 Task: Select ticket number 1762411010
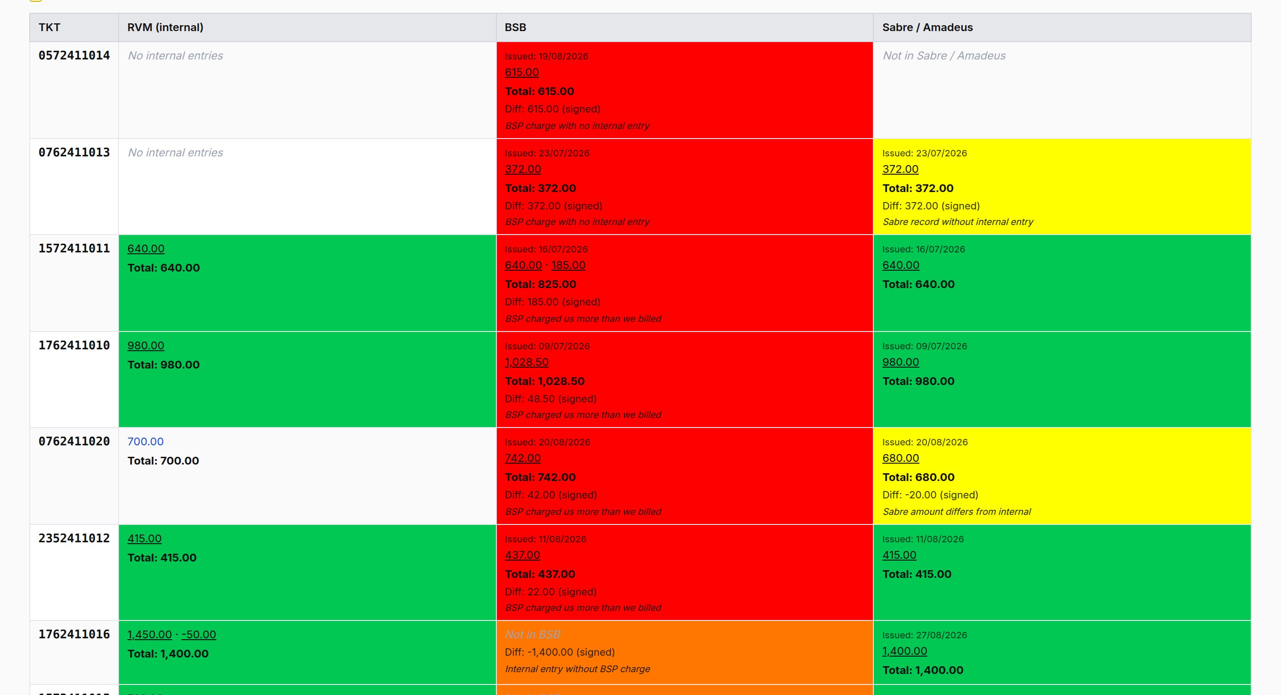pos(74,345)
